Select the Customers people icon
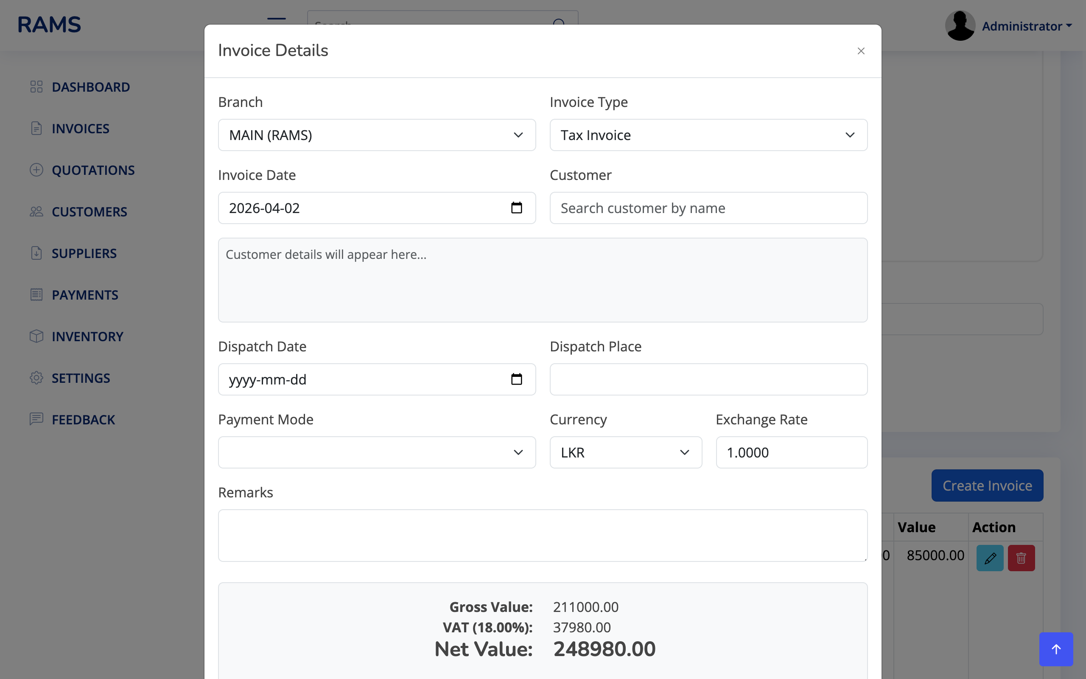The image size is (1086, 679). click(36, 211)
